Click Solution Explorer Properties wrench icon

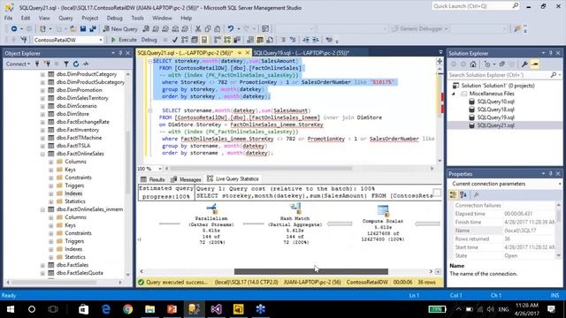click(x=524, y=64)
